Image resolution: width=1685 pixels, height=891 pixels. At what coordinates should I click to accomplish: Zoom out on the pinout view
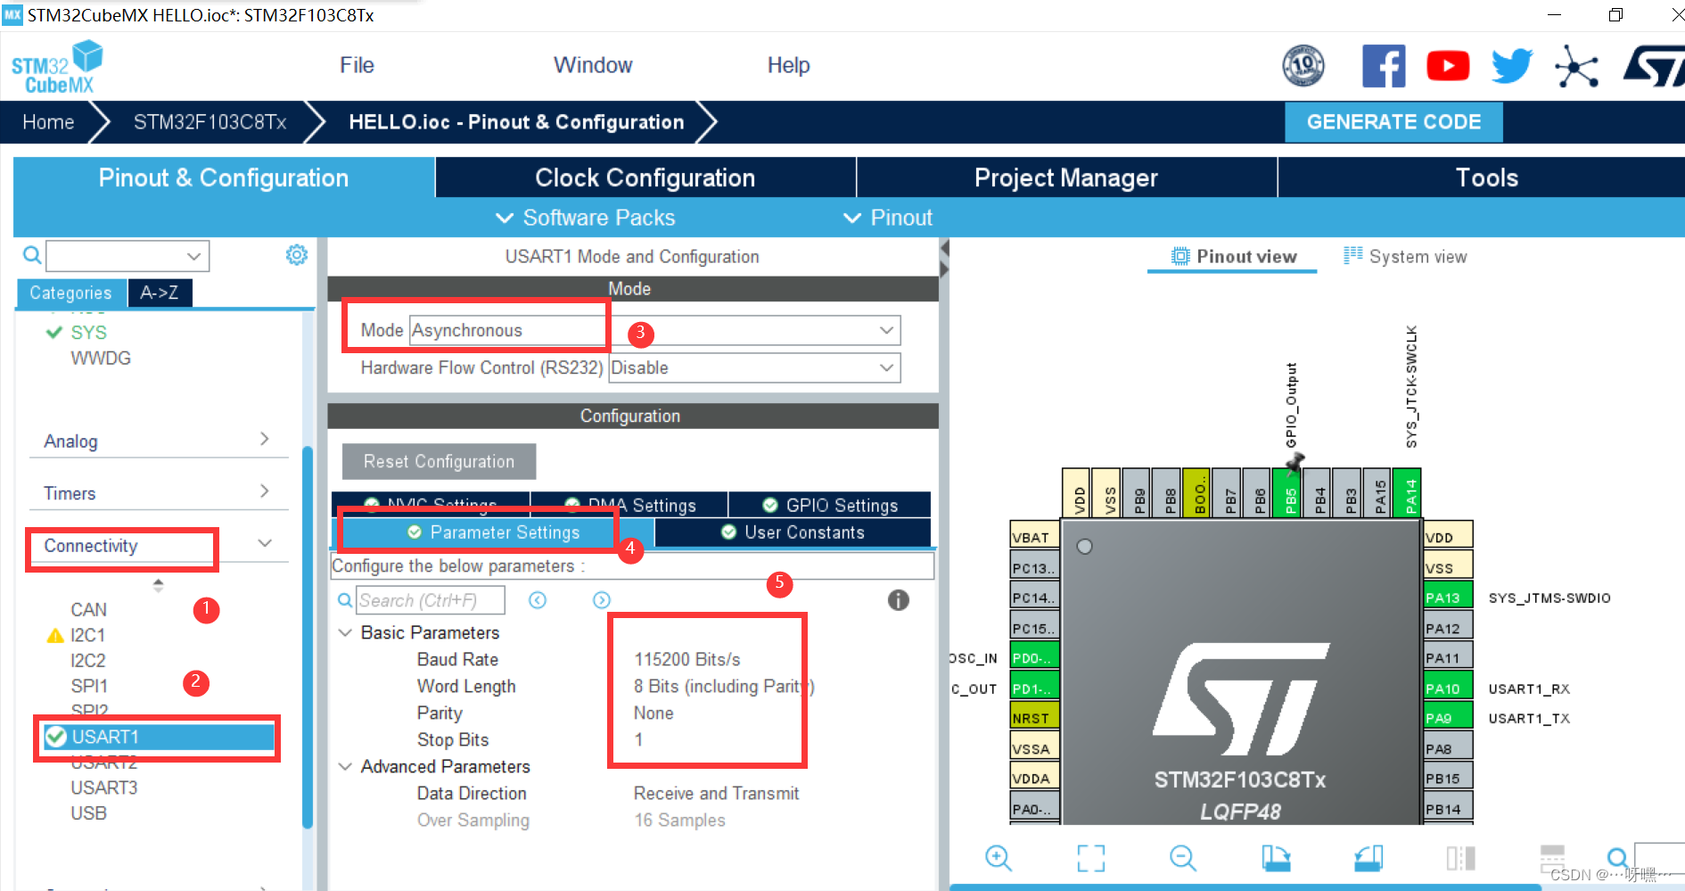1182,858
